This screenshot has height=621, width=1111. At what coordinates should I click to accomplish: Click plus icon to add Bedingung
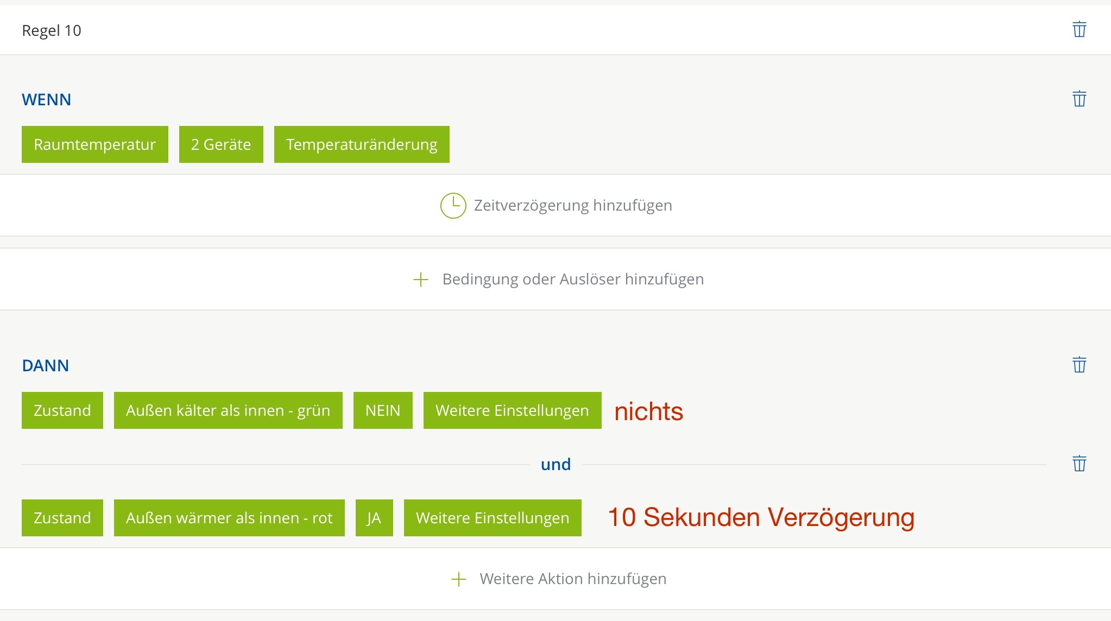421,280
